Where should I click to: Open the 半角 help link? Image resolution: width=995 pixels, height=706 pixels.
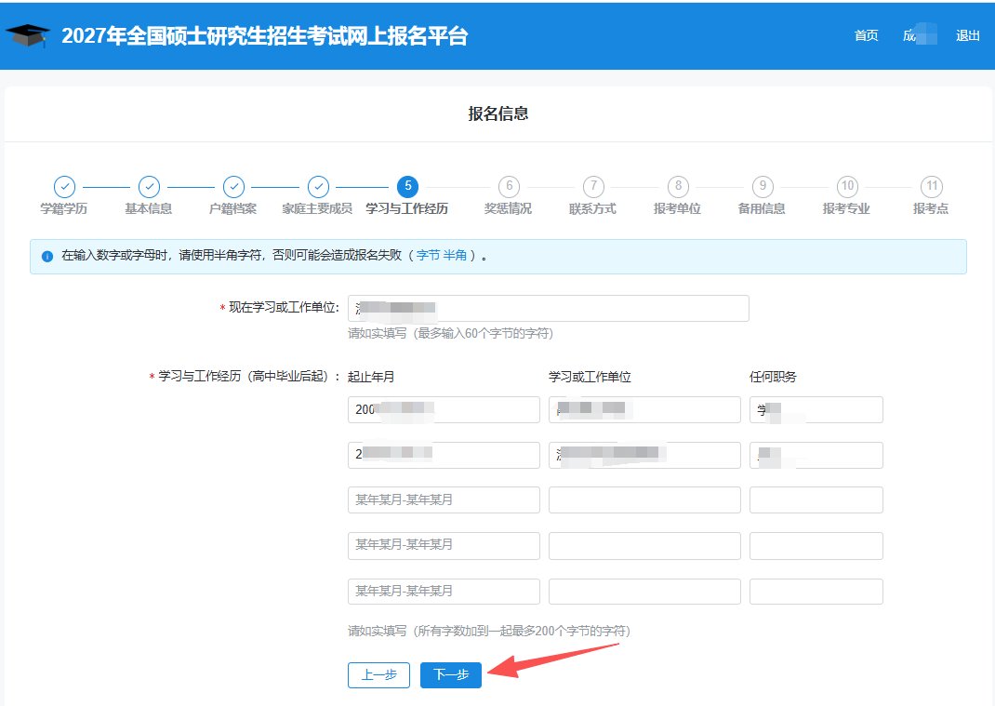point(455,255)
